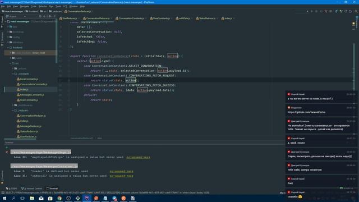
Task: Switch to the index.js editor tab
Action: coord(228,19)
